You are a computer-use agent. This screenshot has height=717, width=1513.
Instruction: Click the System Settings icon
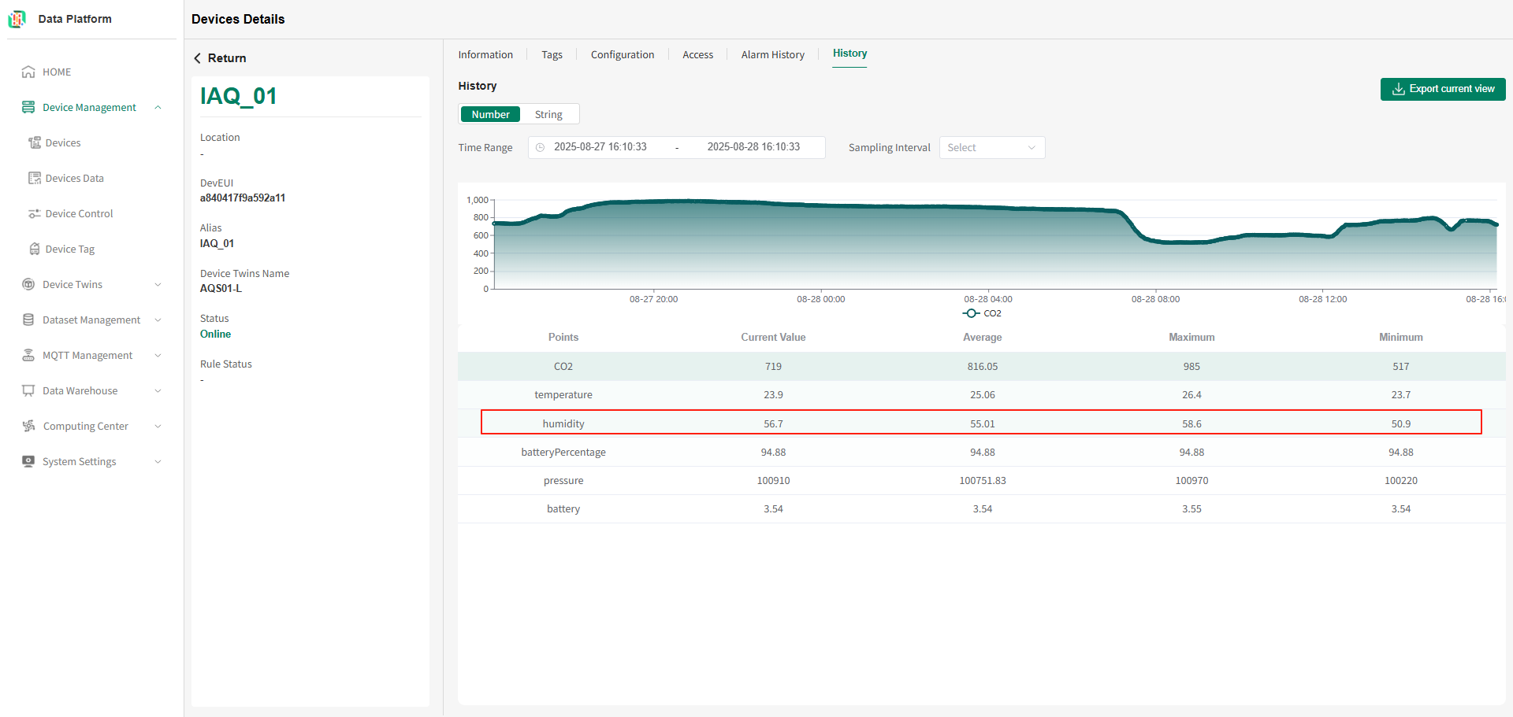[28, 461]
